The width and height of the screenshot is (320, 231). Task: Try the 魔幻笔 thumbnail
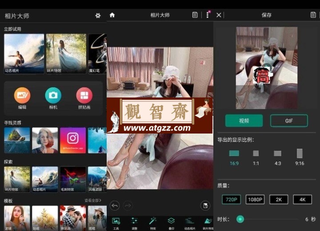tap(97, 54)
